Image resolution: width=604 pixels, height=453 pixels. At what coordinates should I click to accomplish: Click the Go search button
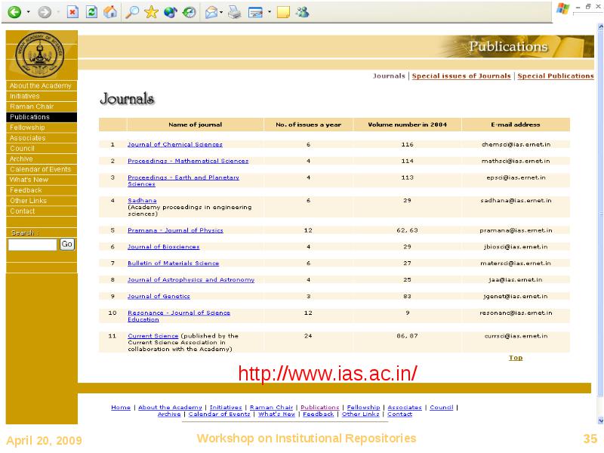67,244
